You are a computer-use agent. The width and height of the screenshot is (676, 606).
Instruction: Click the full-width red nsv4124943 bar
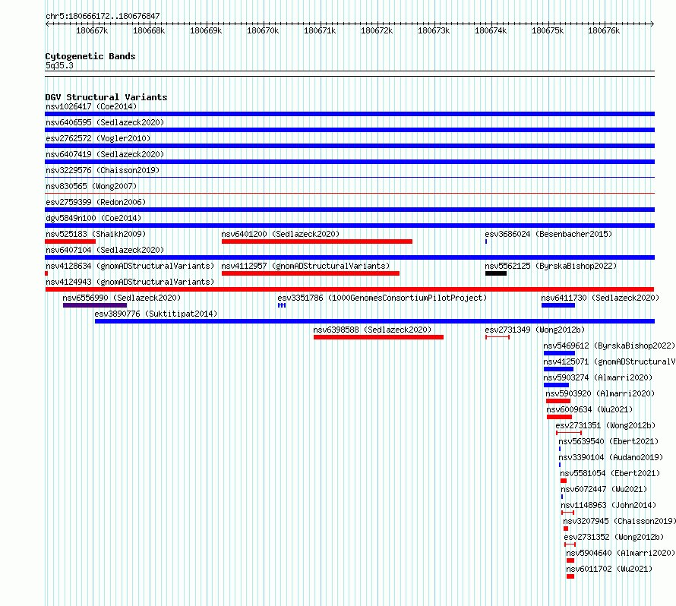click(x=349, y=289)
